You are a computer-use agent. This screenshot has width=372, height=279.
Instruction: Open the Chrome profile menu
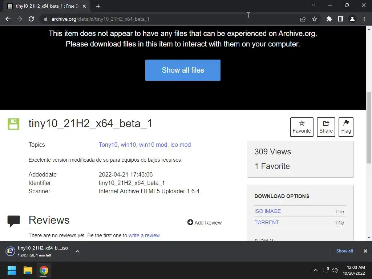click(x=352, y=19)
